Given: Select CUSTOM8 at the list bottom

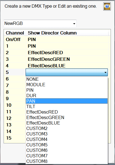Looking at the screenshot, I should [67, 161].
